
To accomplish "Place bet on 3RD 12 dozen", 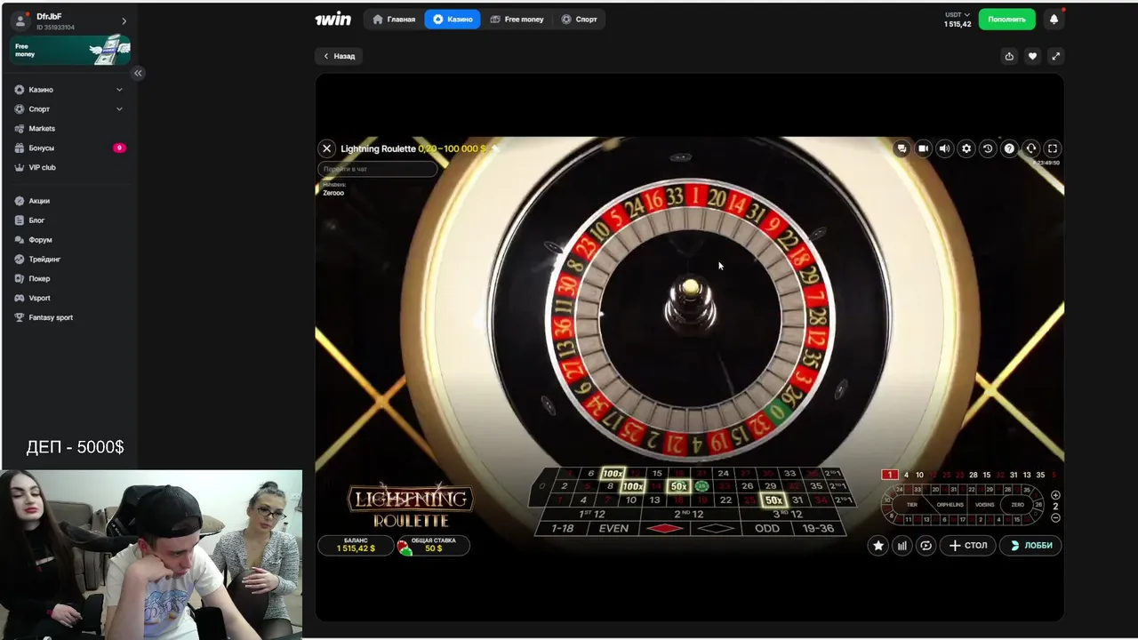I will (787, 515).
